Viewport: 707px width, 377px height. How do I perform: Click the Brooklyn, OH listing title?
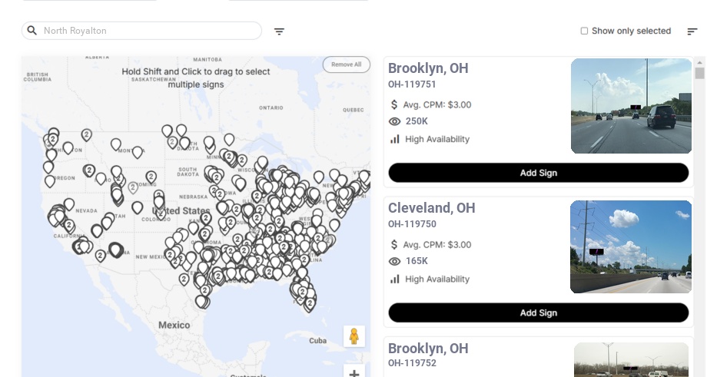(x=428, y=68)
